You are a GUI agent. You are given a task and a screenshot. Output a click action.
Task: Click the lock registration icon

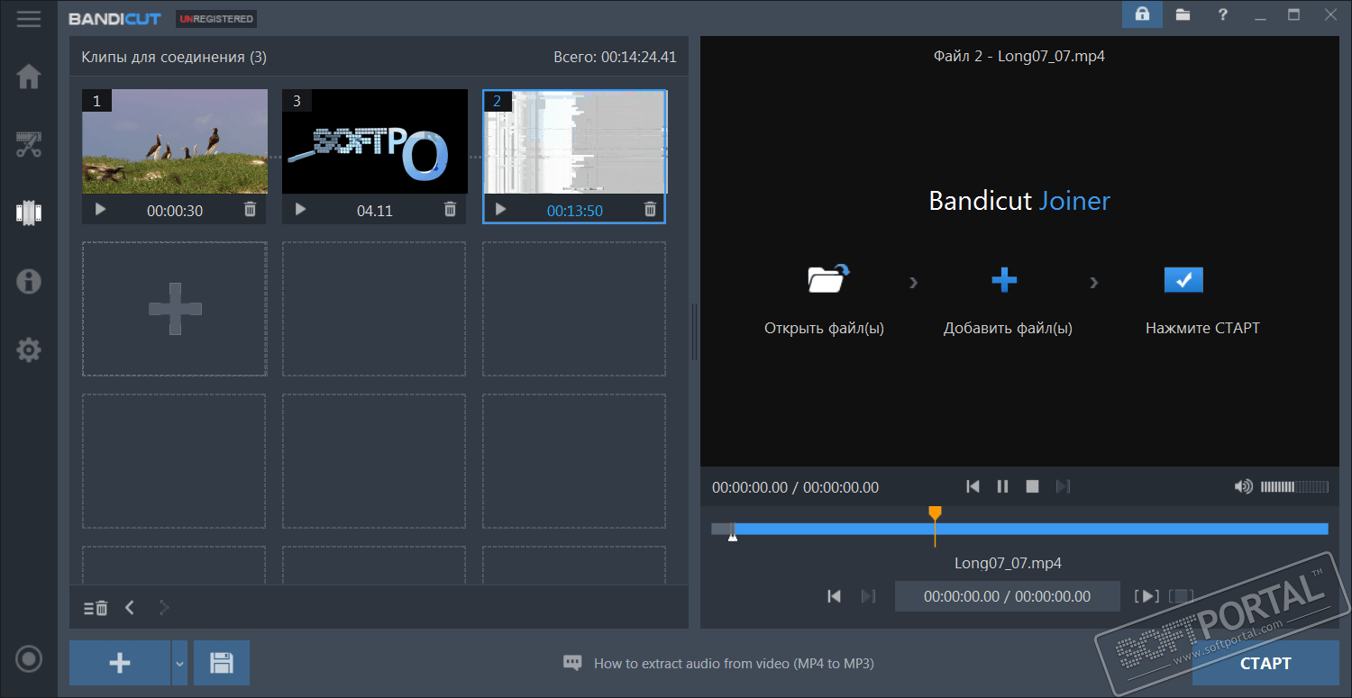pyautogui.click(x=1142, y=14)
